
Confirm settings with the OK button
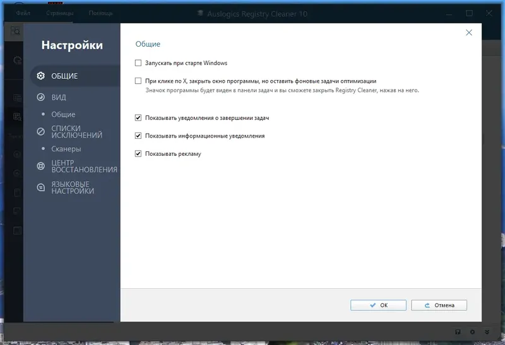point(378,305)
